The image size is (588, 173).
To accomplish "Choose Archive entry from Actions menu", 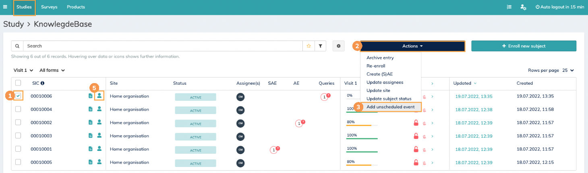I will pos(380,58).
